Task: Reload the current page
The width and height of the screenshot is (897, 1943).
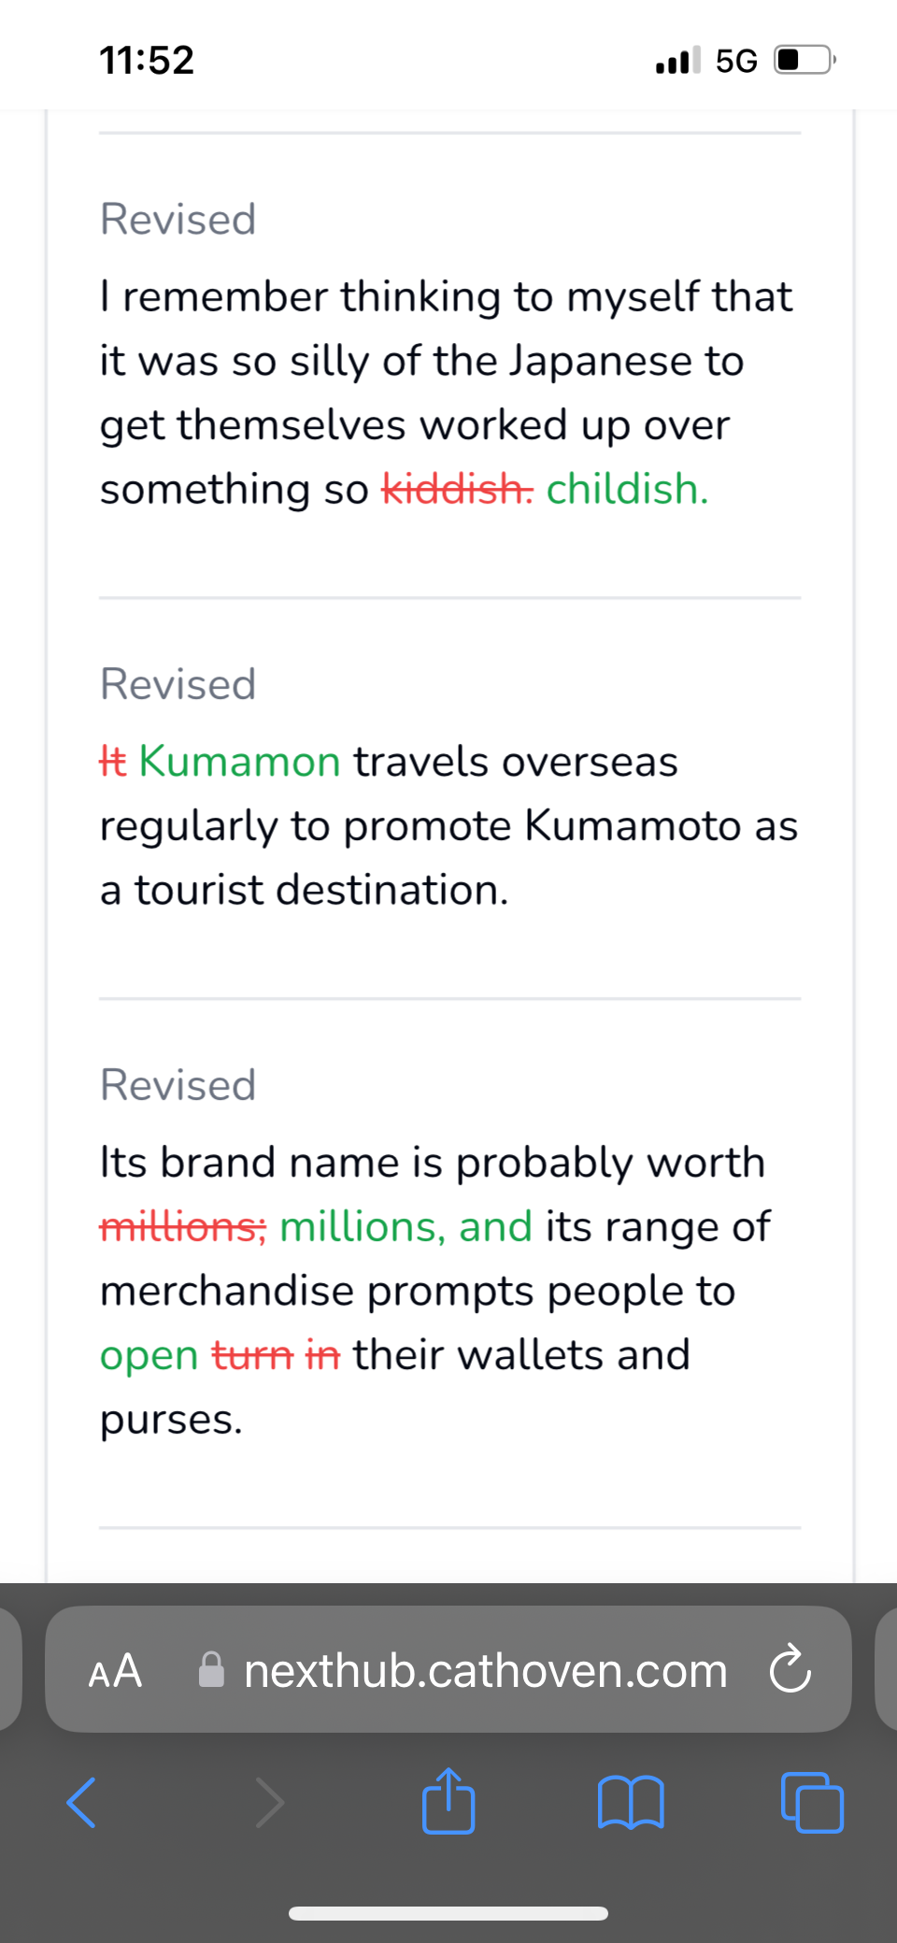Action: point(790,1669)
